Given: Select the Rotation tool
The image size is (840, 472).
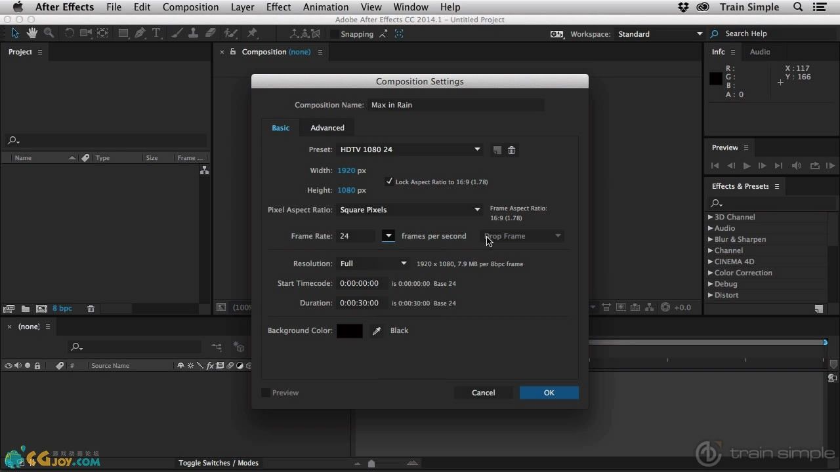Looking at the screenshot, I should 69,33.
